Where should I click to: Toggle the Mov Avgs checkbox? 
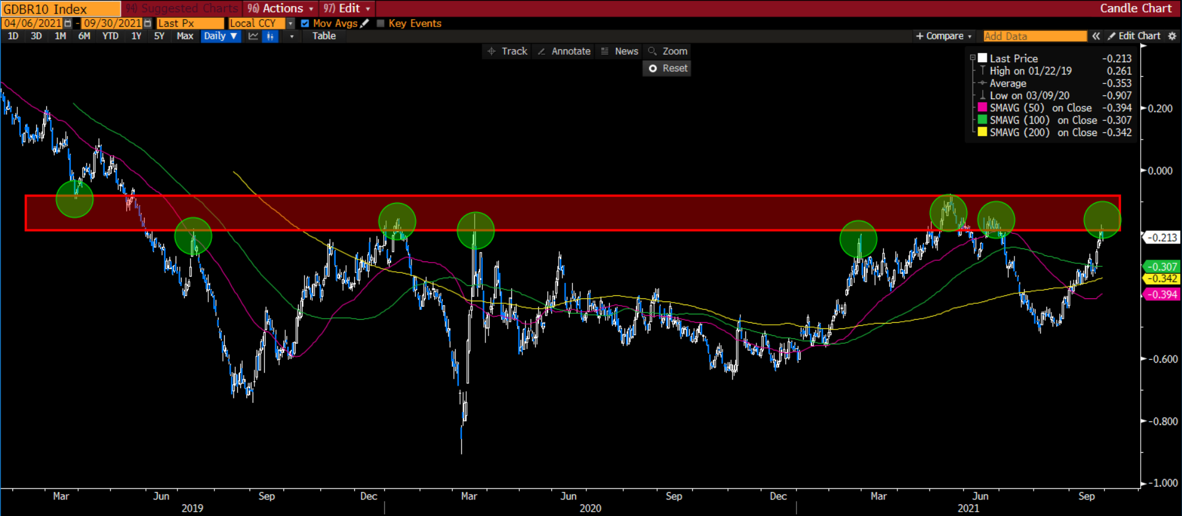[305, 23]
